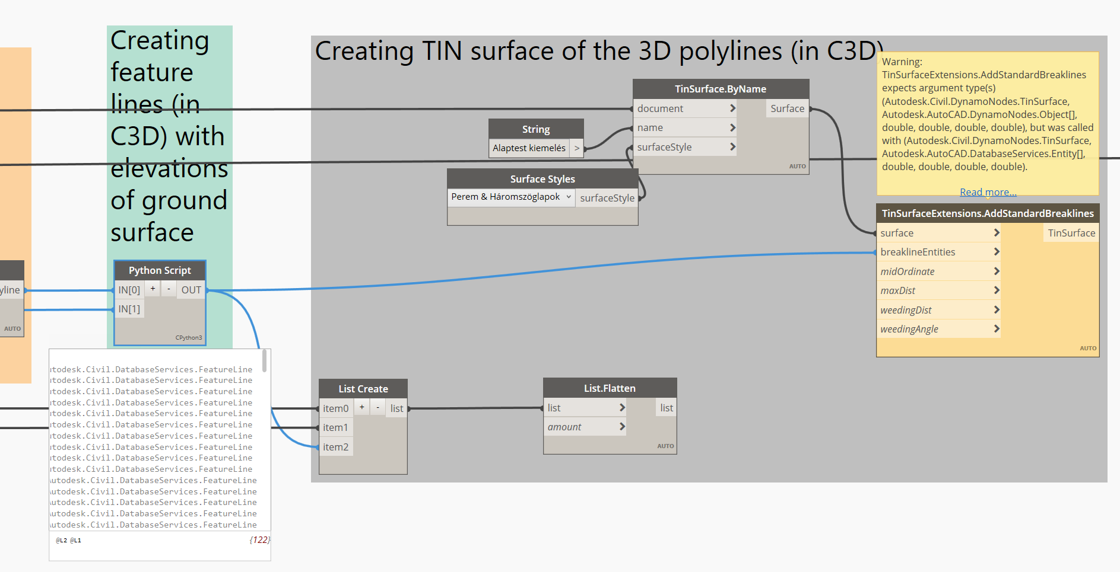Expand the surfaceStyle input chevron on TinSurface.ByName
The height and width of the screenshot is (572, 1120).
point(732,146)
